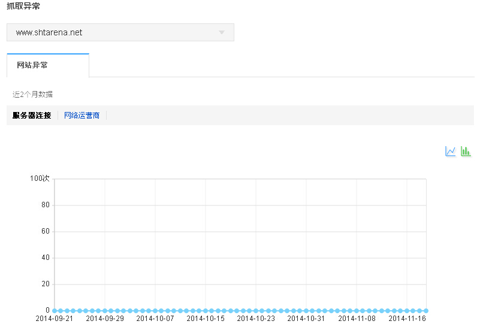Click the 2014-10-07 x-axis date label
Screen dimensions: 477x324
point(155,319)
